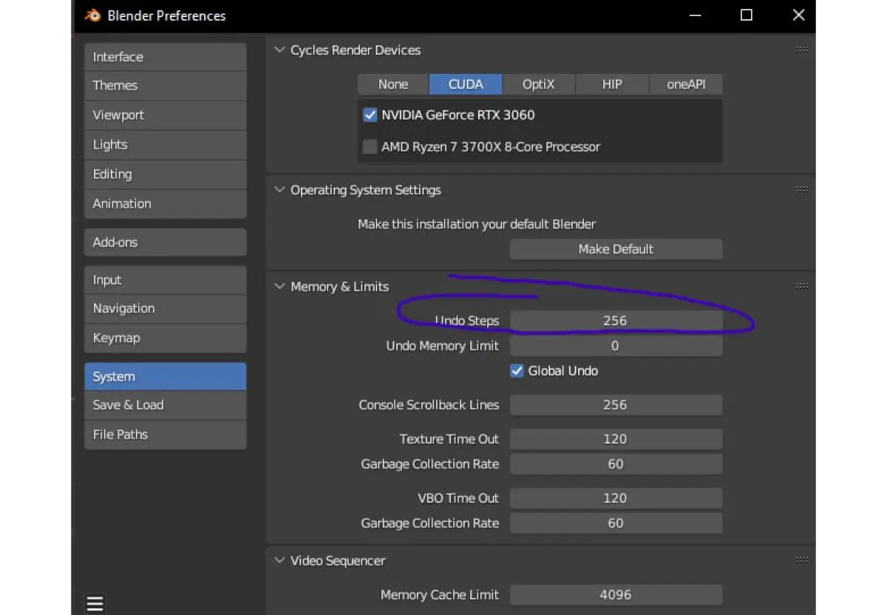The width and height of the screenshot is (887, 615).
Task: Select None as Cycles render device
Action: (x=392, y=84)
